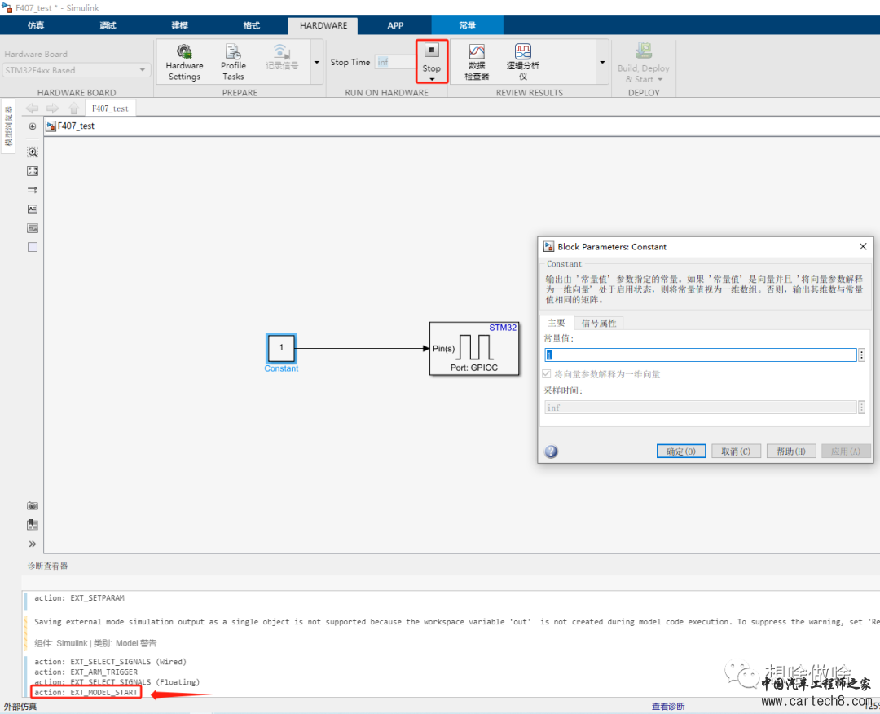This screenshot has height=714, width=880.
Task: Switch to the 常量 tab
Action: (467, 25)
